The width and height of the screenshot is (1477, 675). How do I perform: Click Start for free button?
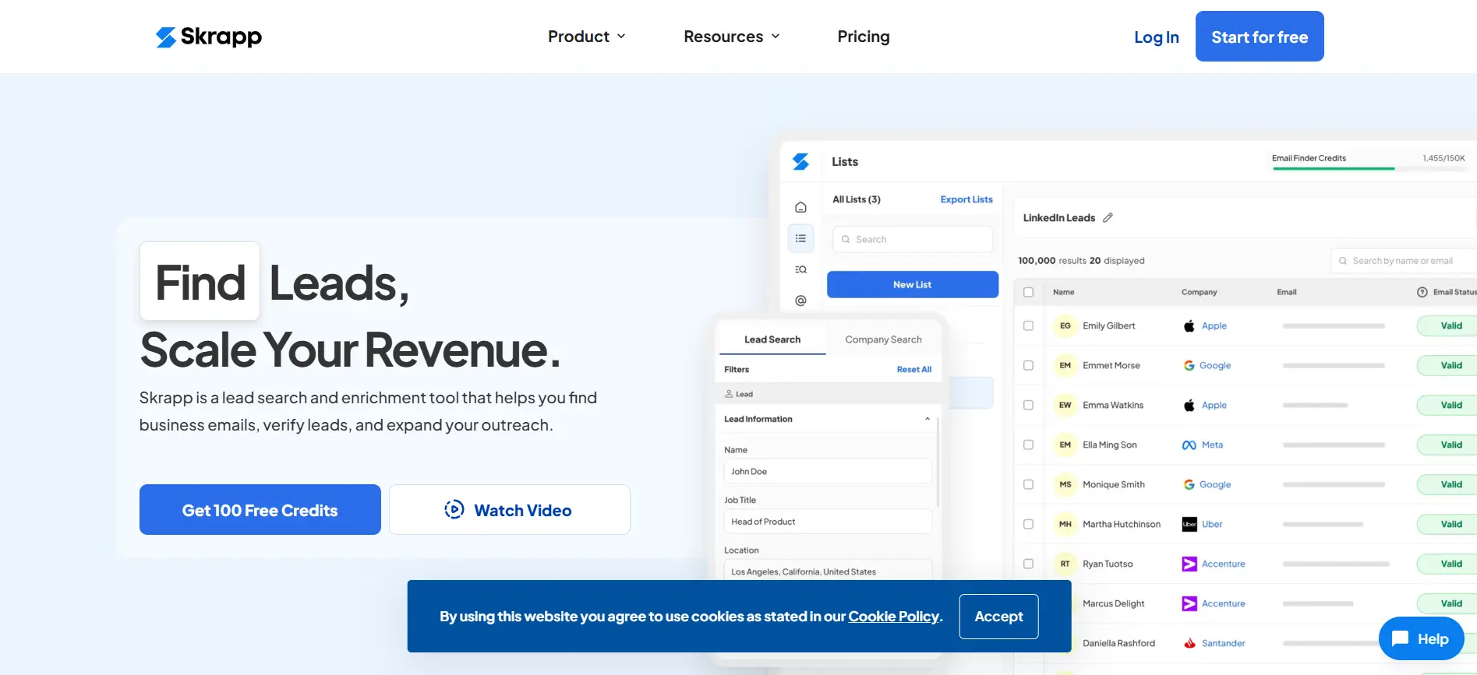coord(1260,37)
